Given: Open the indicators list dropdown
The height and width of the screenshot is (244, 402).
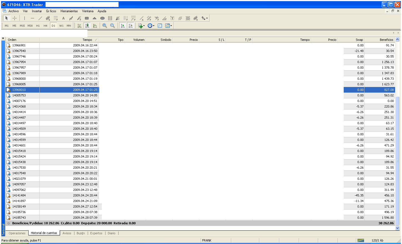Looking at the screenshot, I should click(144, 26).
